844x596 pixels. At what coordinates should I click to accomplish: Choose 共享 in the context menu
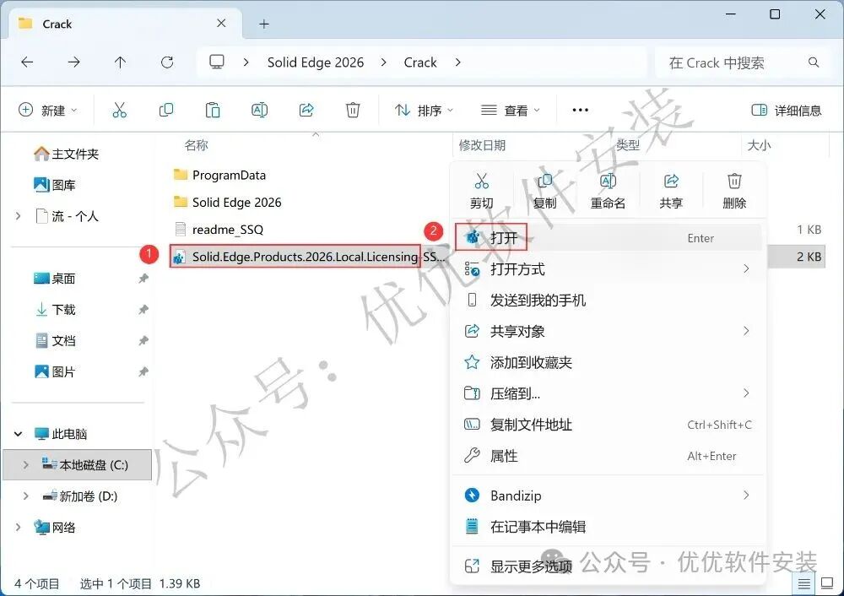pyautogui.click(x=671, y=191)
